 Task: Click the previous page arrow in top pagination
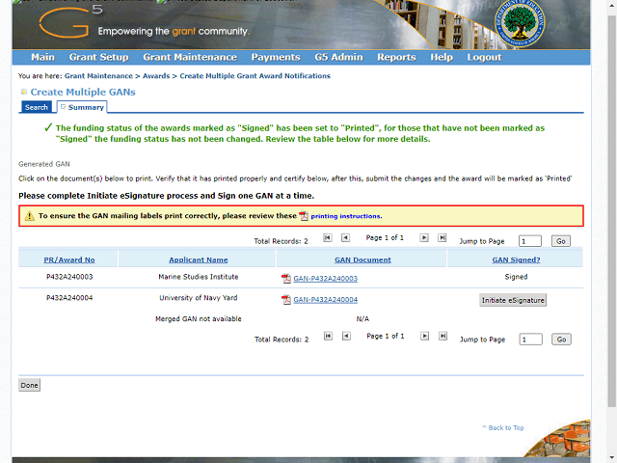pyautogui.click(x=347, y=237)
